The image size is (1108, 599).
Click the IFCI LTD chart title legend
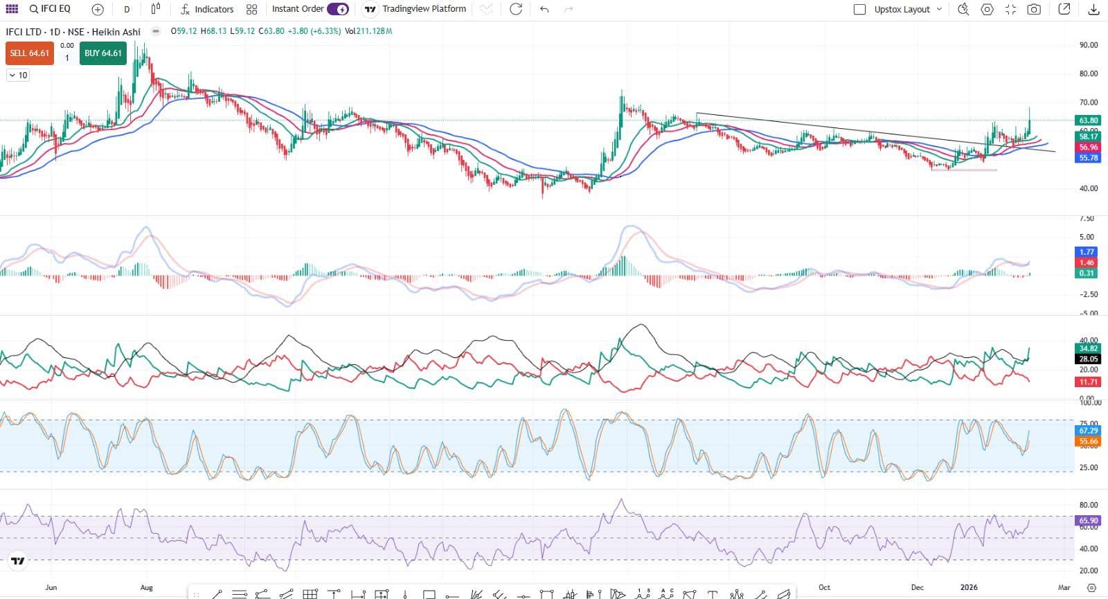point(73,31)
